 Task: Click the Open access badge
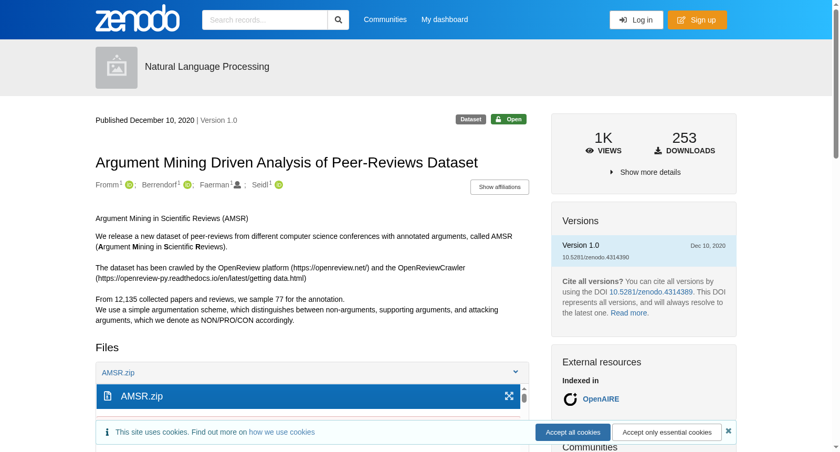click(x=509, y=119)
